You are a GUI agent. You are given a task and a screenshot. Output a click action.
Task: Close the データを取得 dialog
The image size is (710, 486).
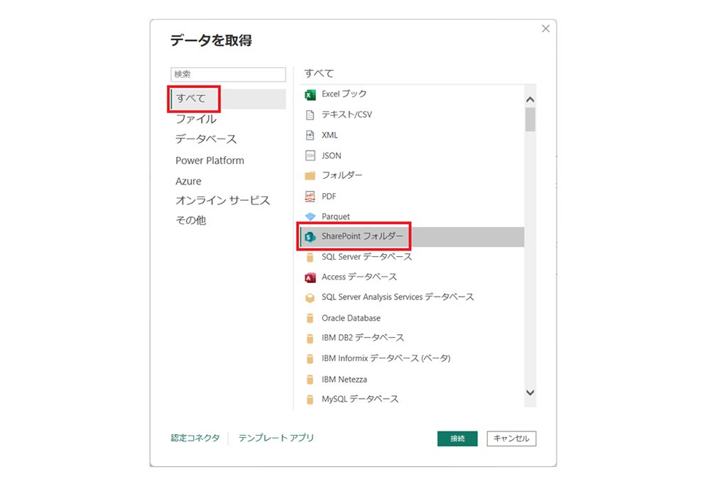pyautogui.click(x=545, y=29)
